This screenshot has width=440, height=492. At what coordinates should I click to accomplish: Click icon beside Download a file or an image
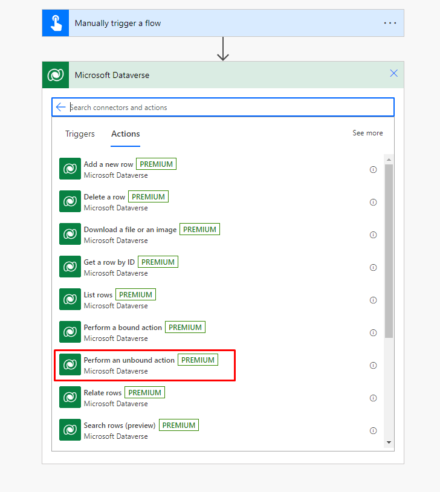pos(70,234)
